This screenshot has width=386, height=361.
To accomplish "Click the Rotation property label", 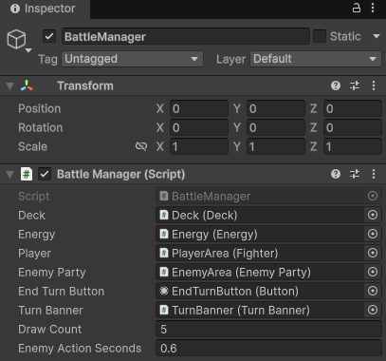I will click(x=41, y=127).
